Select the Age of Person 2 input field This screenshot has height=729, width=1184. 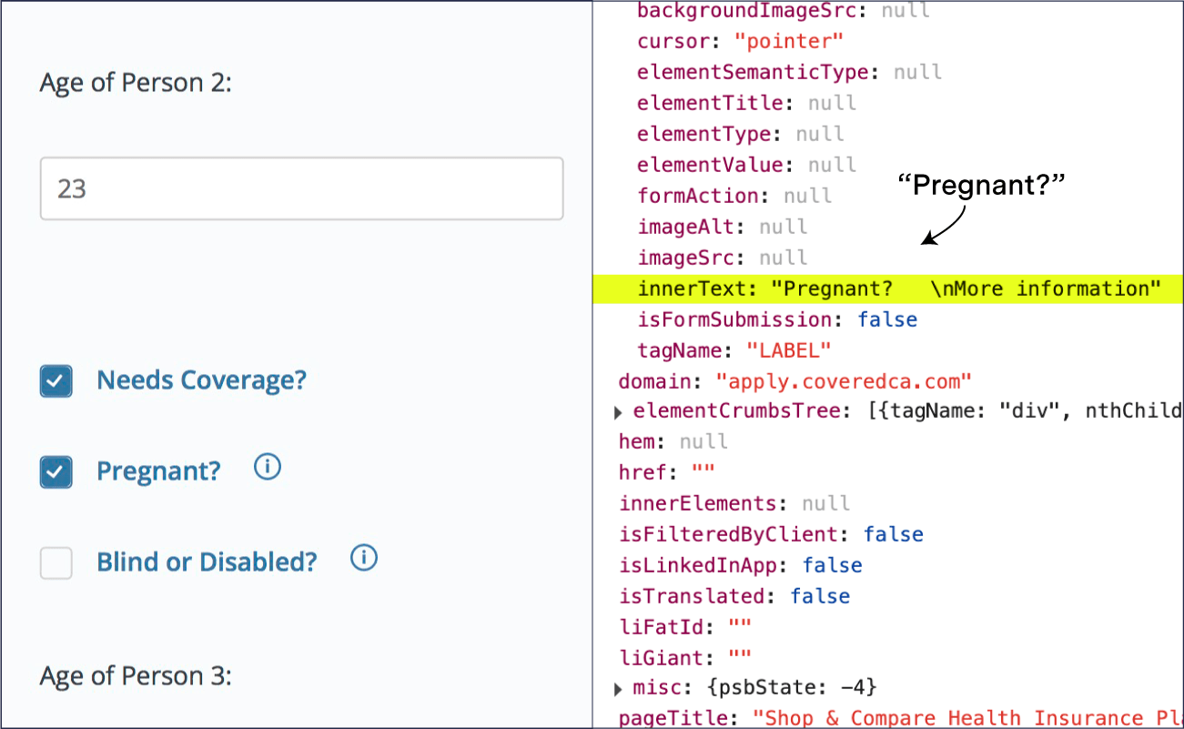[x=301, y=188]
